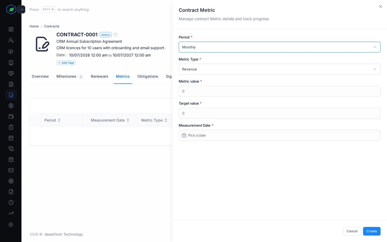
Task: Select the highlighted contracts icon in sidebar
Action: pyautogui.click(x=11, y=95)
